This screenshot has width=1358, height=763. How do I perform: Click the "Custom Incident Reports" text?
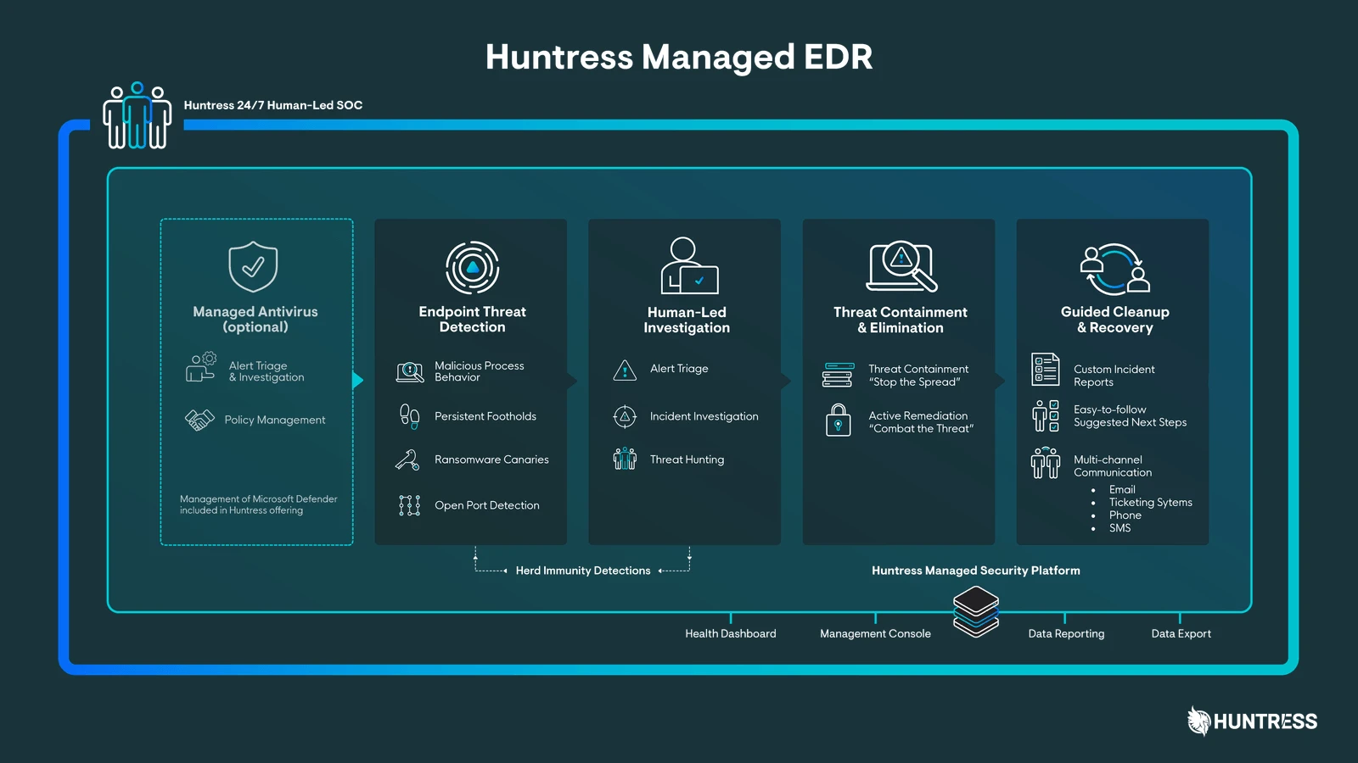pyautogui.click(x=1114, y=376)
